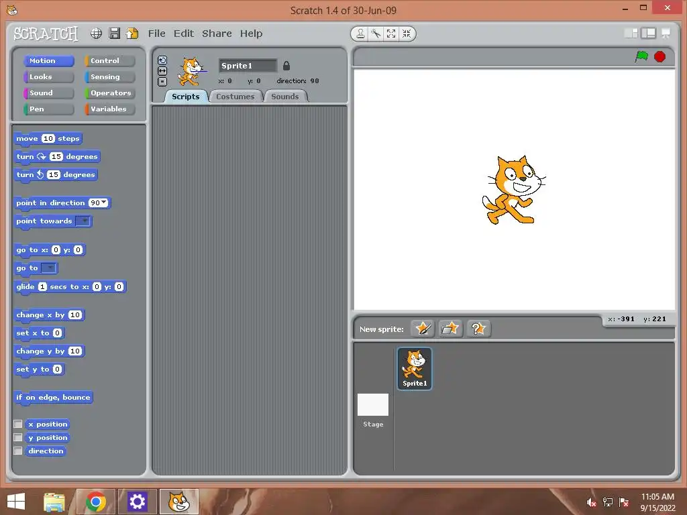Click the globe language icon

tap(97, 34)
